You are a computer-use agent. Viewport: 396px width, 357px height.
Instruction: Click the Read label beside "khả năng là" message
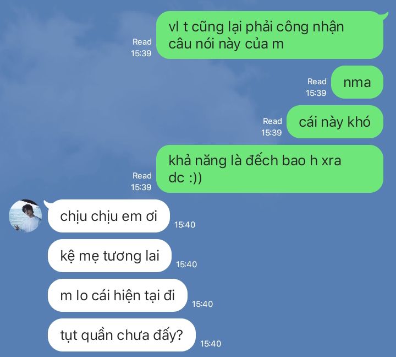(x=142, y=176)
